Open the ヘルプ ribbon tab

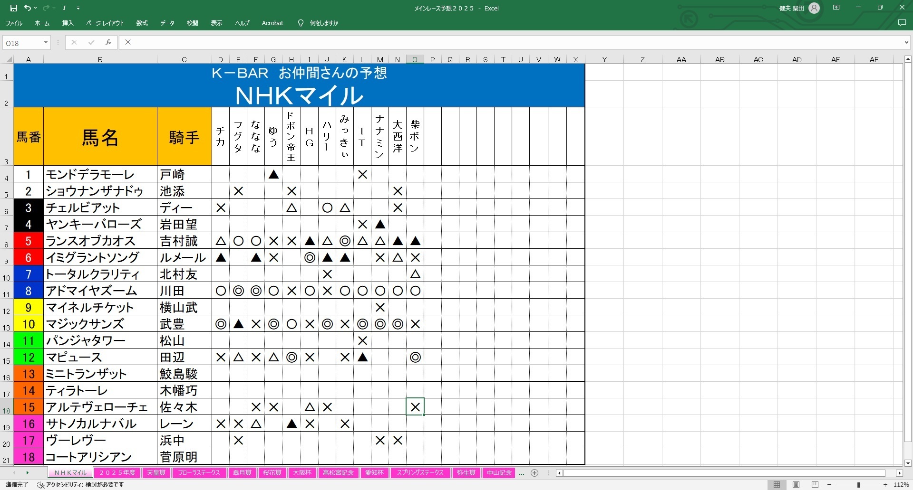click(x=242, y=23)
